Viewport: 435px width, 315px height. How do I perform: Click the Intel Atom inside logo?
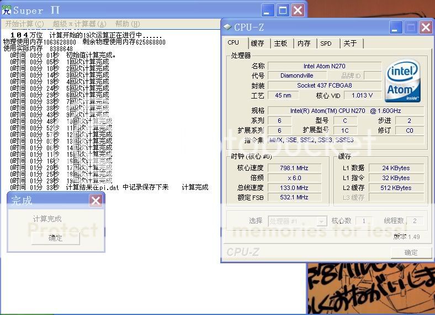coord(402,80)
